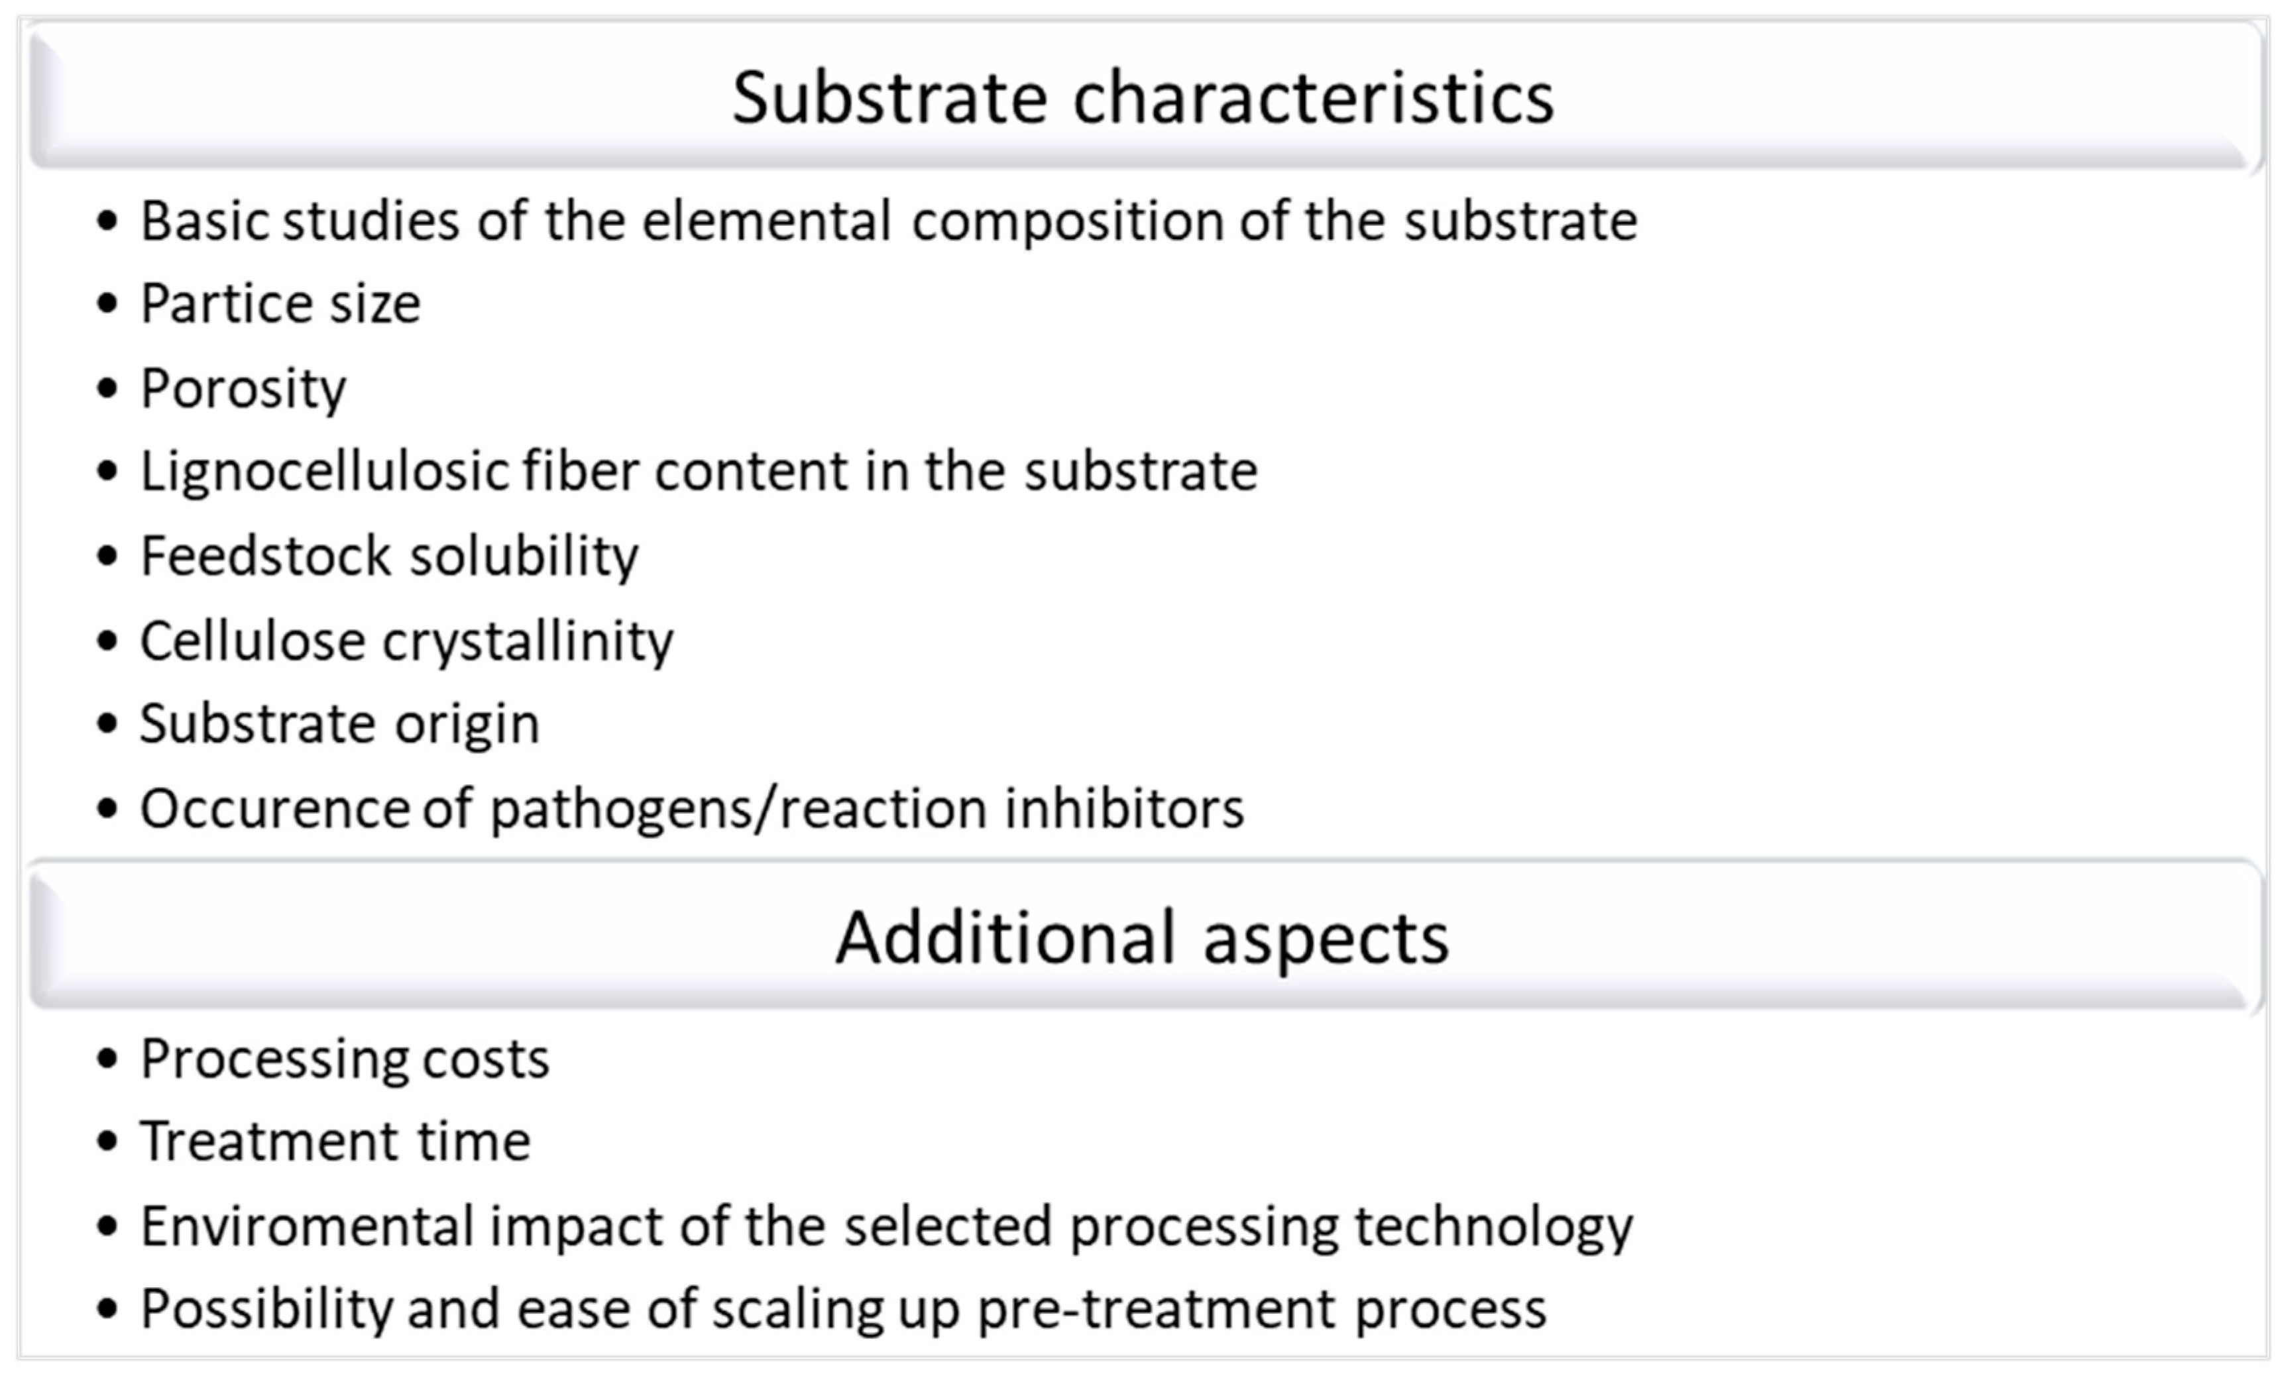Select the Substrate origin item
This screenshot has height=1376, width=2280.
coord(339,723)
